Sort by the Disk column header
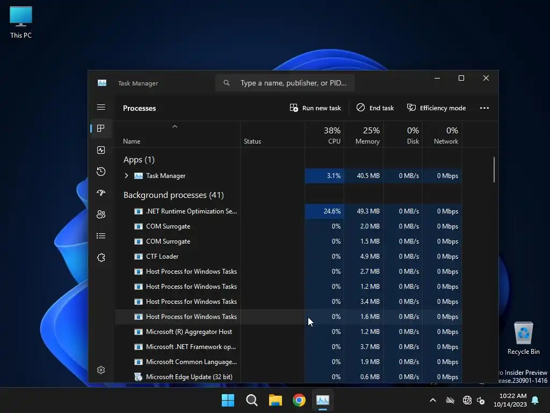The height and width of the screenshot is (413, 550). 403,135
